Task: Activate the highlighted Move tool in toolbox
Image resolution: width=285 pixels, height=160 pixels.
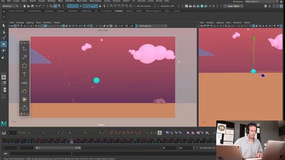Action: (x=4, y=44)
